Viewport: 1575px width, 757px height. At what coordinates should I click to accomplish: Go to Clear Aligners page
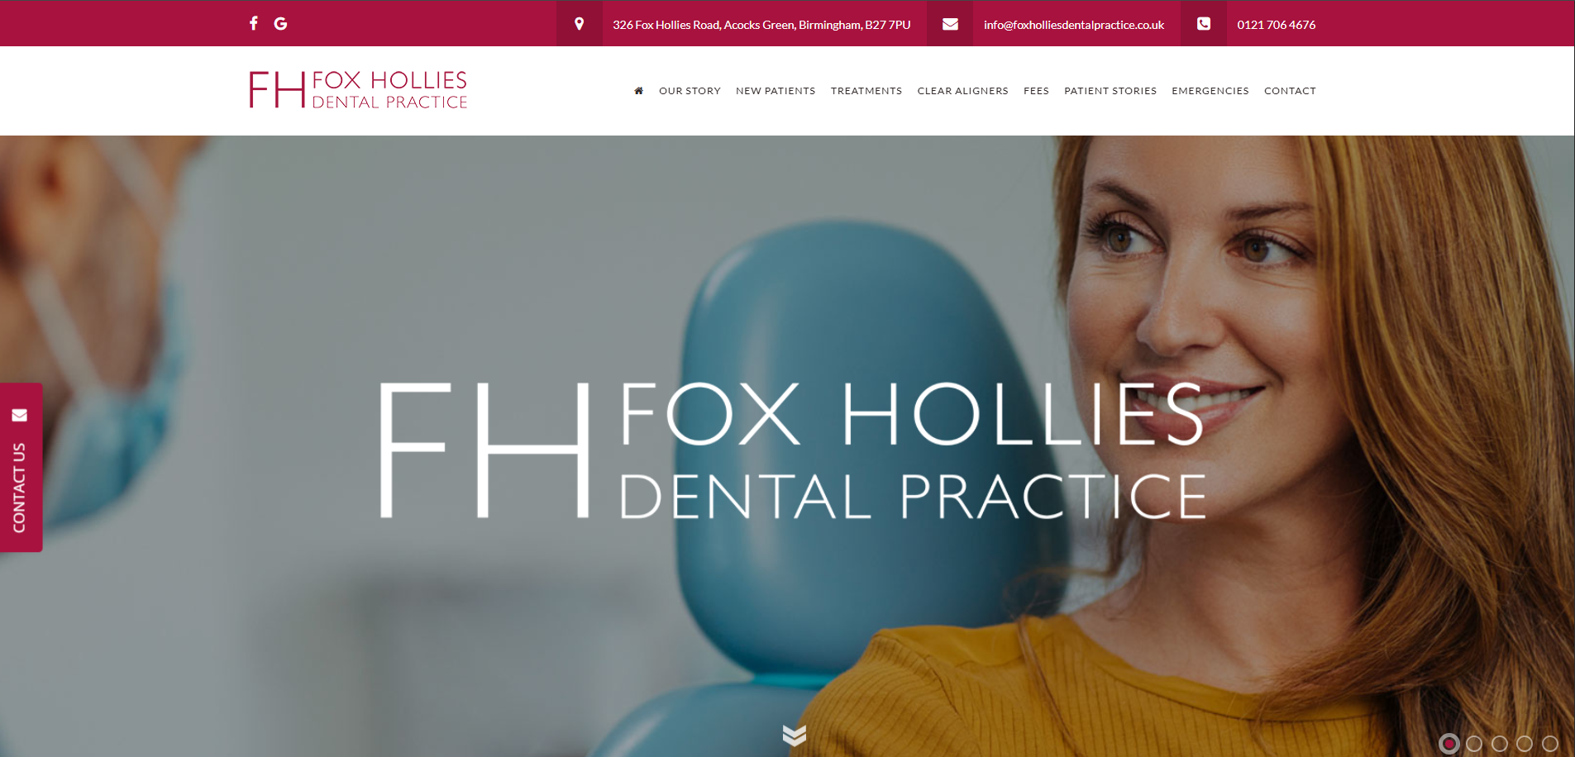[962, 91]
